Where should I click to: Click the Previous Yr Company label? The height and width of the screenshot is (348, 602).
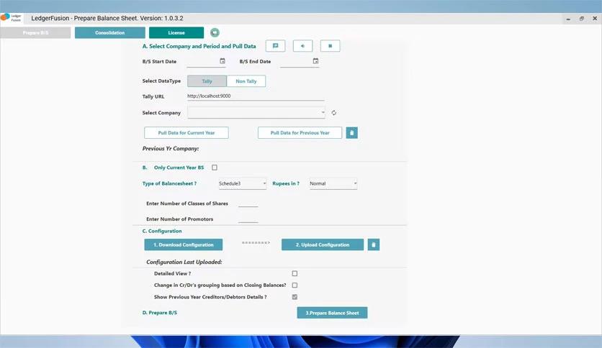pos(171,148)
